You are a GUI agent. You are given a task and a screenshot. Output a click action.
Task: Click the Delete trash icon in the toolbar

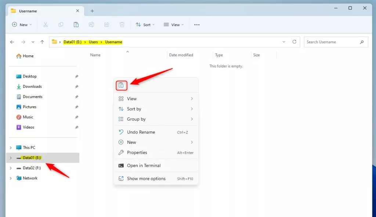pyautogui.click(x=122, y=25)
